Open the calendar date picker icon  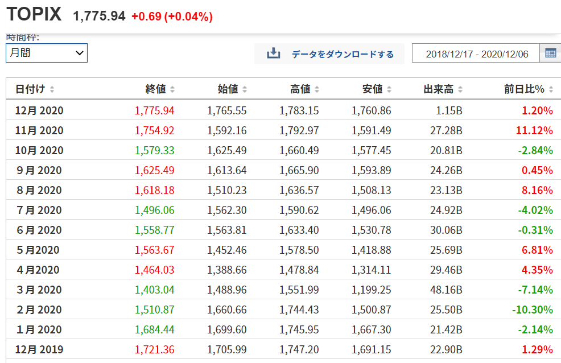(x=550, y=53)
